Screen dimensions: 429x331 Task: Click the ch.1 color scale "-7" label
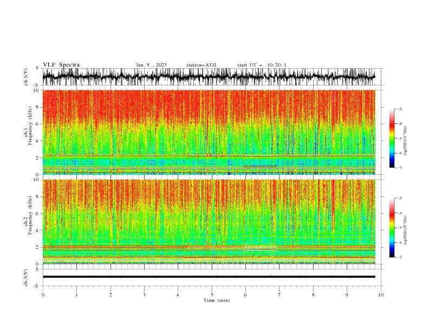(399, 168)
